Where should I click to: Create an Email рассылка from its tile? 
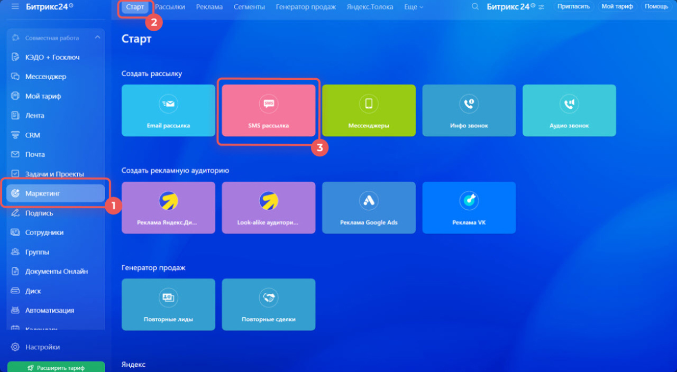click(x=168, y=110)
